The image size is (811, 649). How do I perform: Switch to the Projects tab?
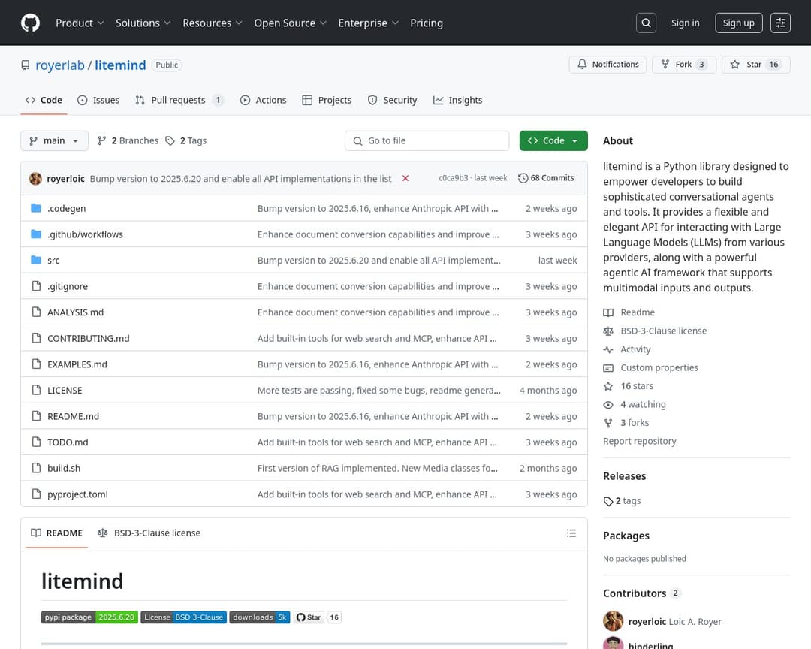pyautogui.click(x=327, y=100)
